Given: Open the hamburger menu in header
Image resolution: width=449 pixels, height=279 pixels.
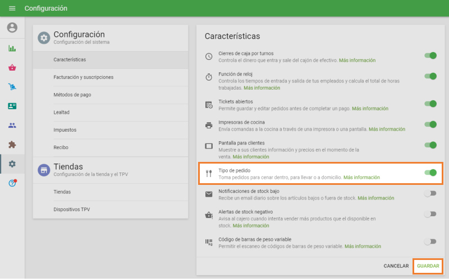Looking at the screenshot, I should click(x=12, y=8).
